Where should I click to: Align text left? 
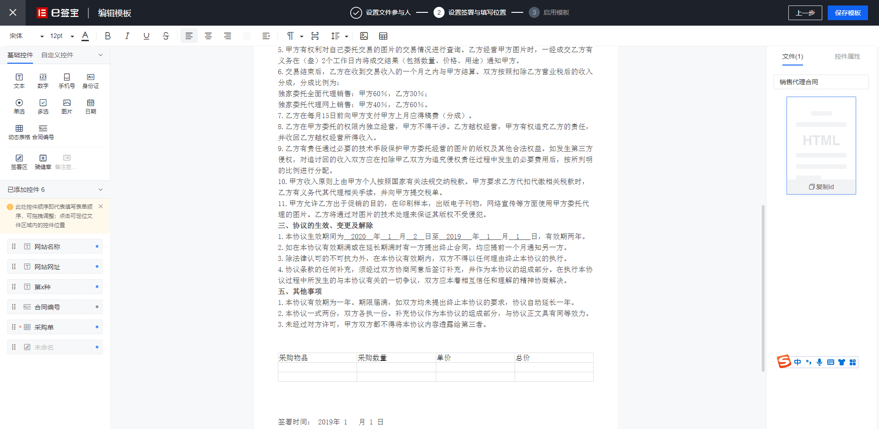pos(189,36)
